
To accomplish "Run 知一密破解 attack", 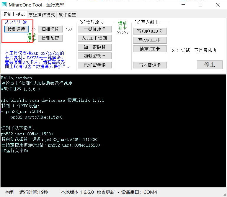I will click(x=95, y=47).
